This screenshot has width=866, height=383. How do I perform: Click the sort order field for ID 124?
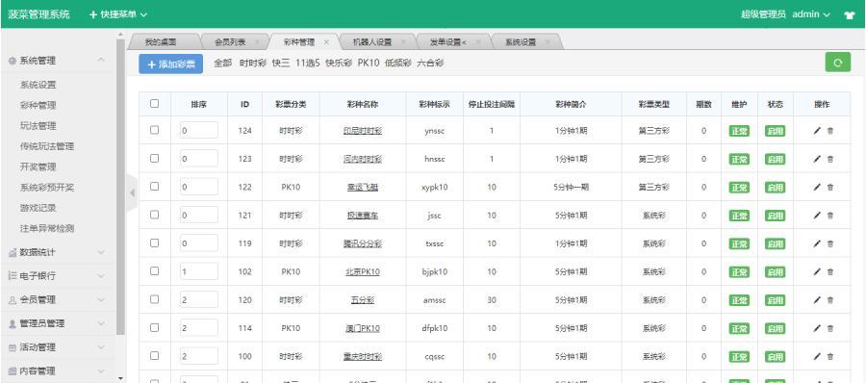tap(199, 131)
